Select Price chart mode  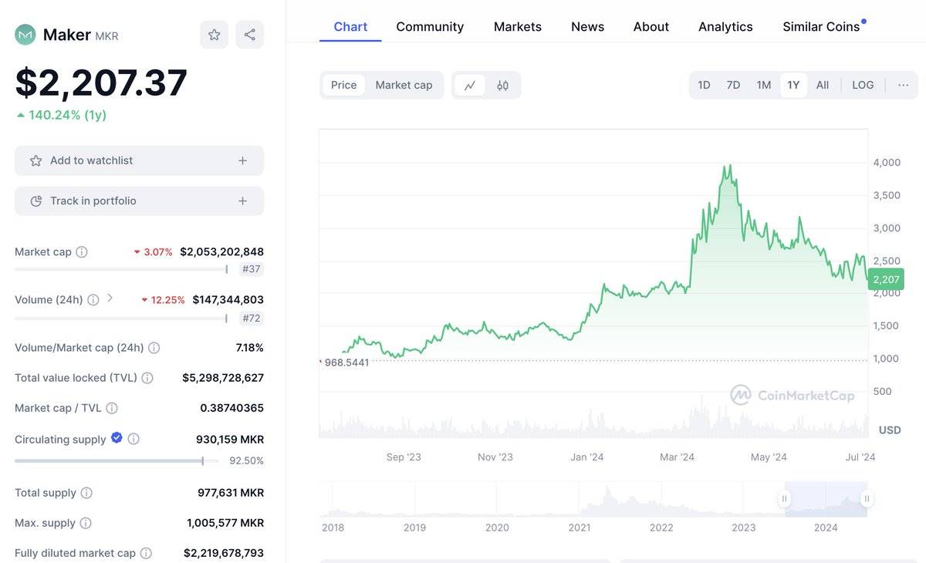[343, 85]
